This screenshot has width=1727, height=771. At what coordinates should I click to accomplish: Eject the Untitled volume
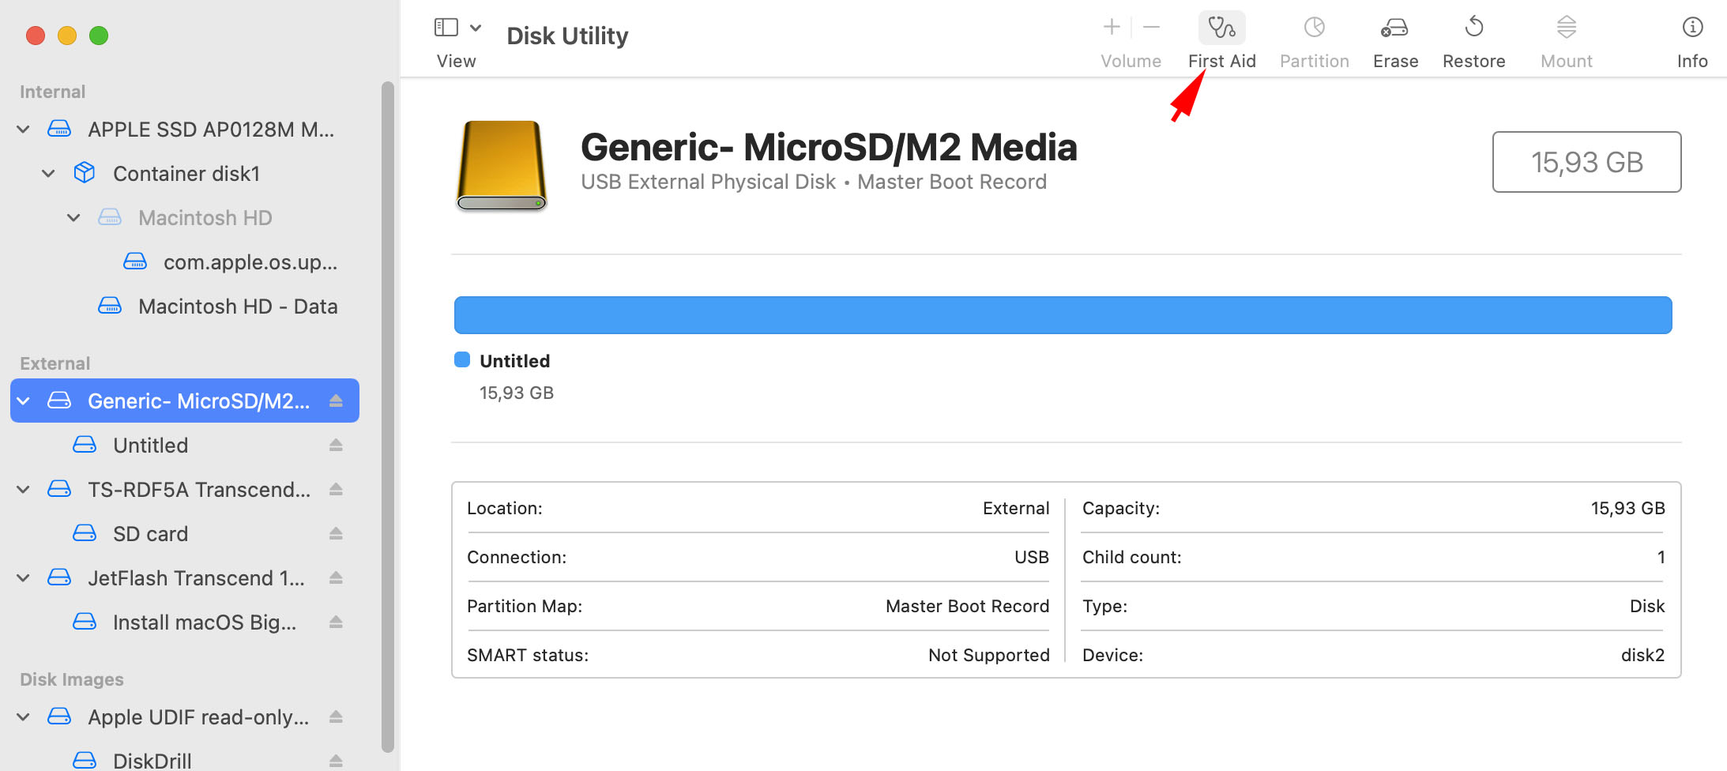click(336, 445)
